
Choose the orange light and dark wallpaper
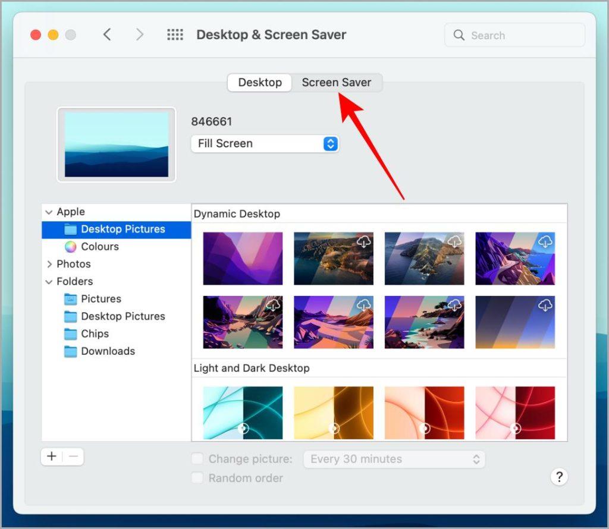pyautogui.click(x=425, y=413)
